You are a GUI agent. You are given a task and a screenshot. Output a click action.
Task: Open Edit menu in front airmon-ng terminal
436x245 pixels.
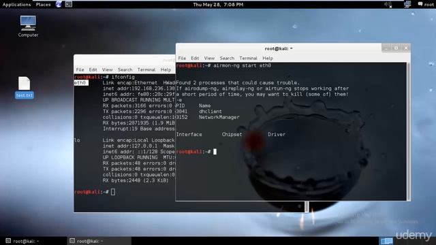(x=195, y=58)
